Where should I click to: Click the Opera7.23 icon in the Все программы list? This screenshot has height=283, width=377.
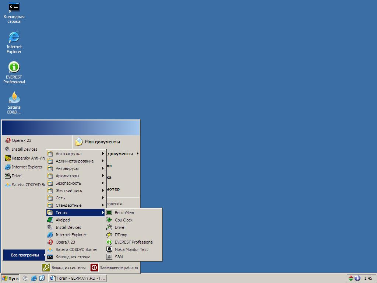pos(50,242)
